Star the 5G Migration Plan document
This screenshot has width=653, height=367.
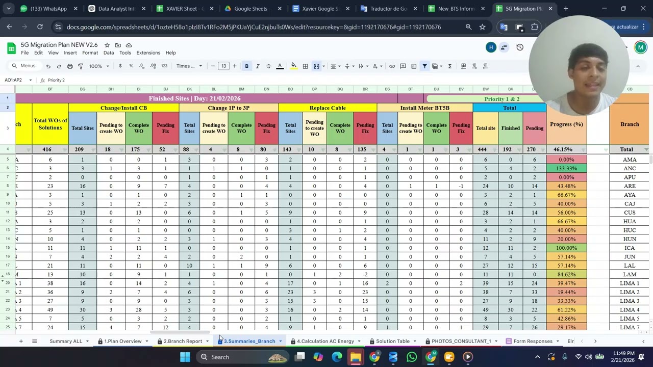click(x=107, y=45)
